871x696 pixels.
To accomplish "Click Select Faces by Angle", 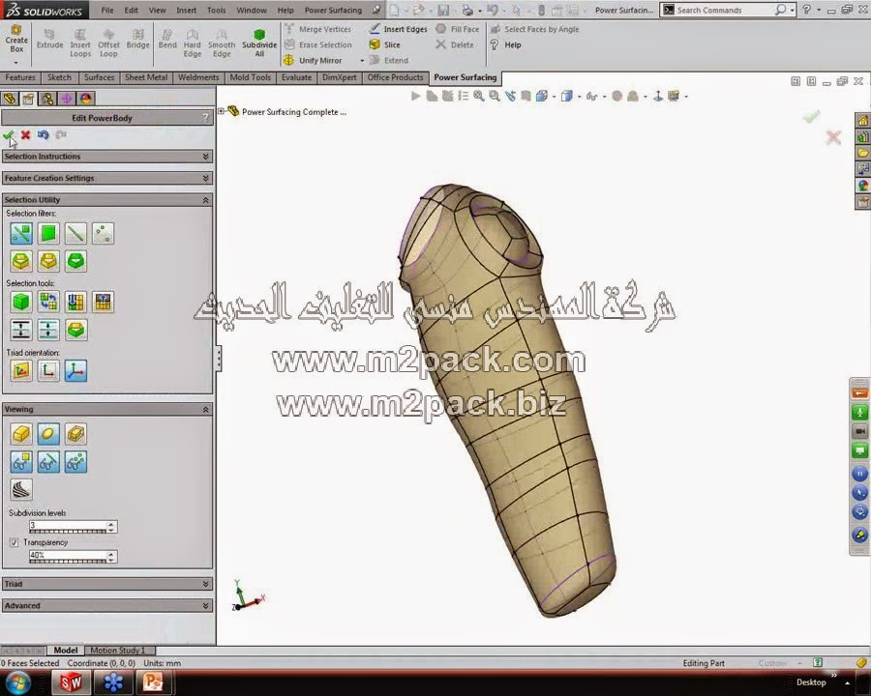I will click(534, 29).
